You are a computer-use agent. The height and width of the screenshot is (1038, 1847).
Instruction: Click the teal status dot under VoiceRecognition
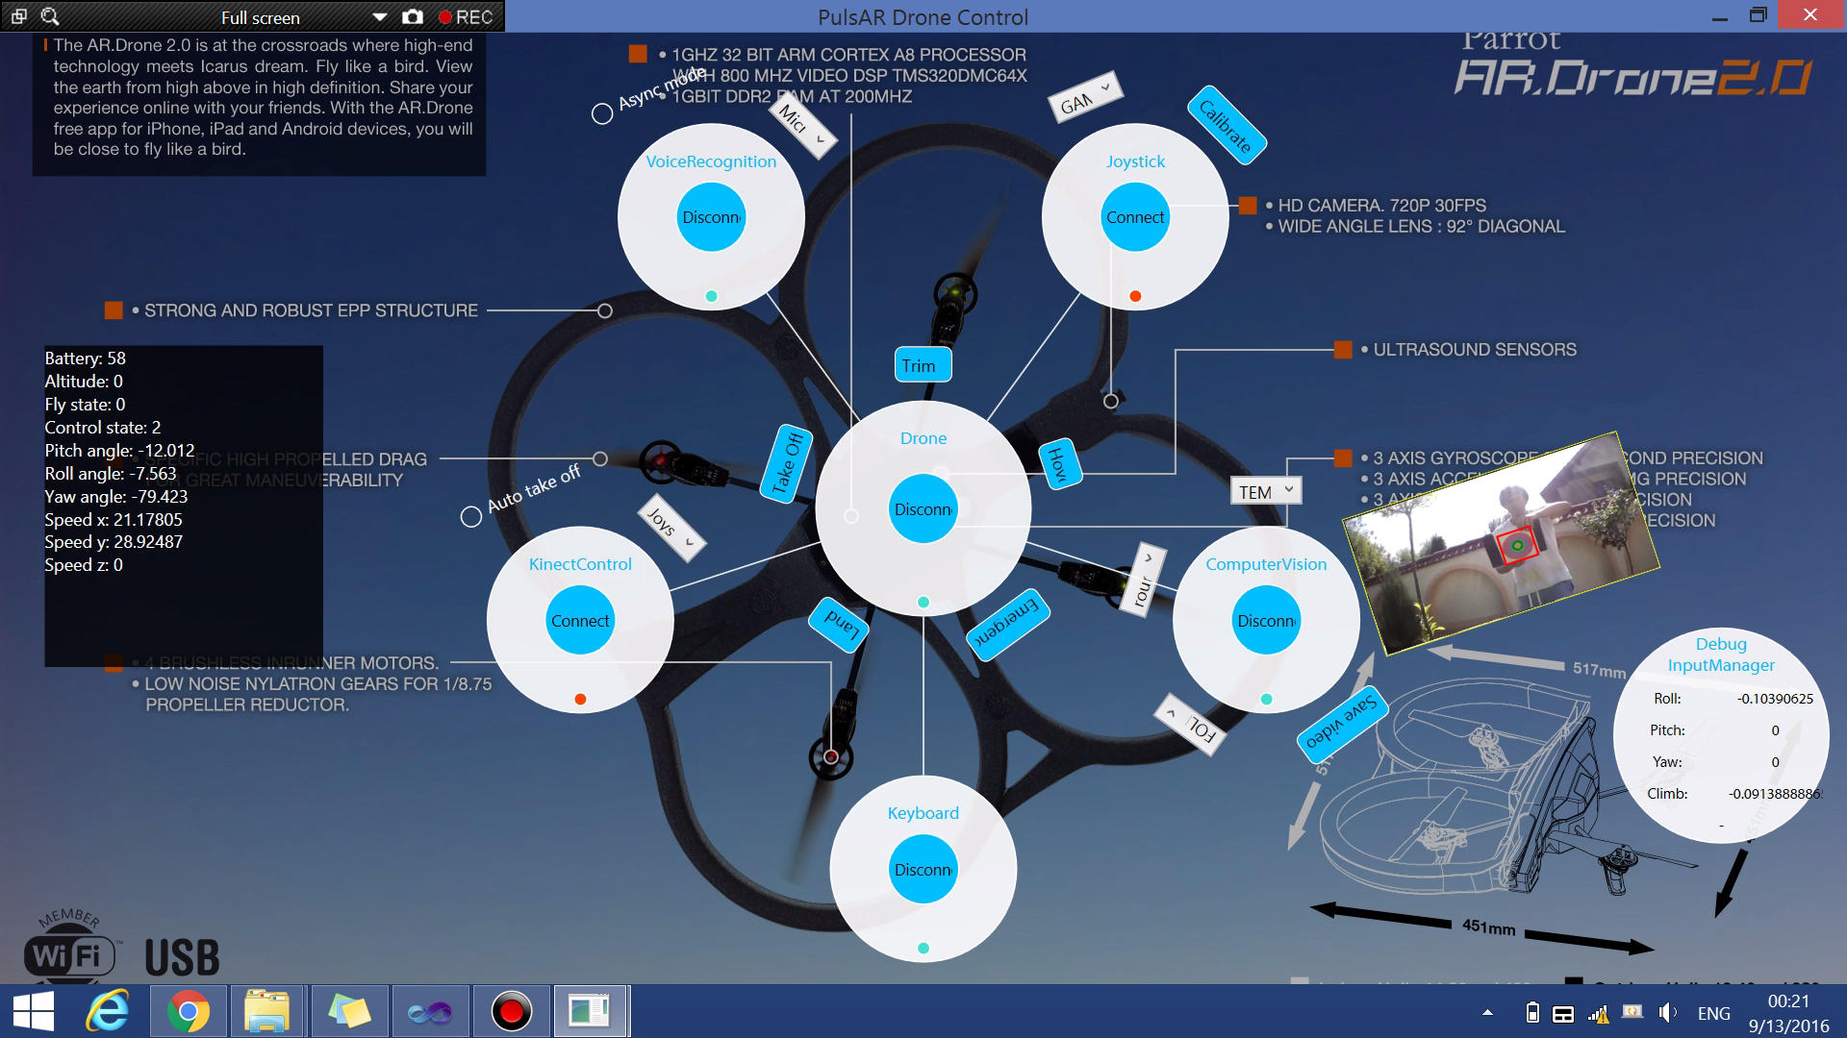[x=711, y=296]
